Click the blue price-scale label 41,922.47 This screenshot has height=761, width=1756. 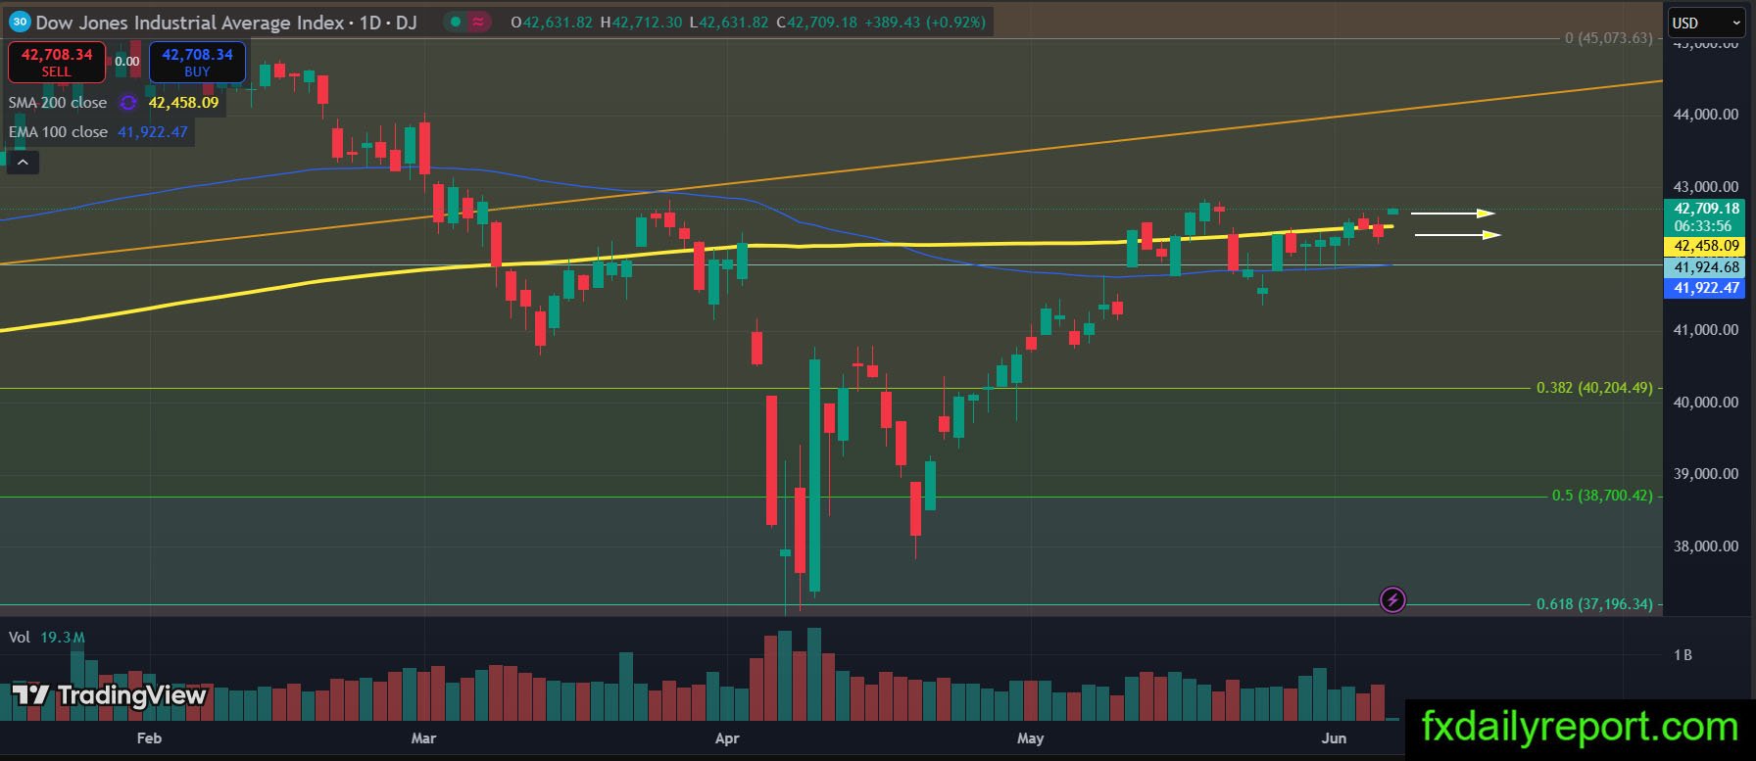(x=1706, y=287)
